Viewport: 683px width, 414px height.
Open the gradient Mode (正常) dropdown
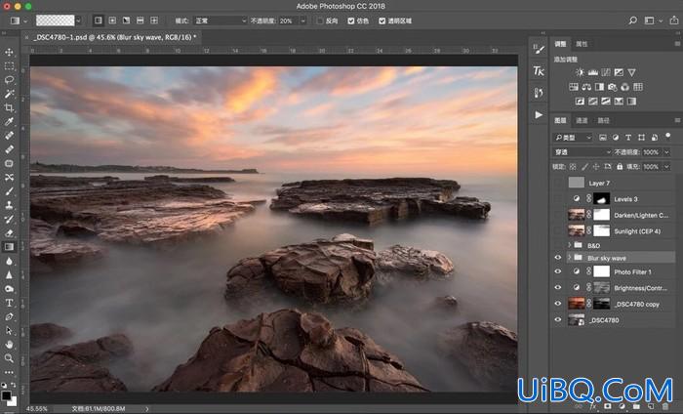[221, 21]
